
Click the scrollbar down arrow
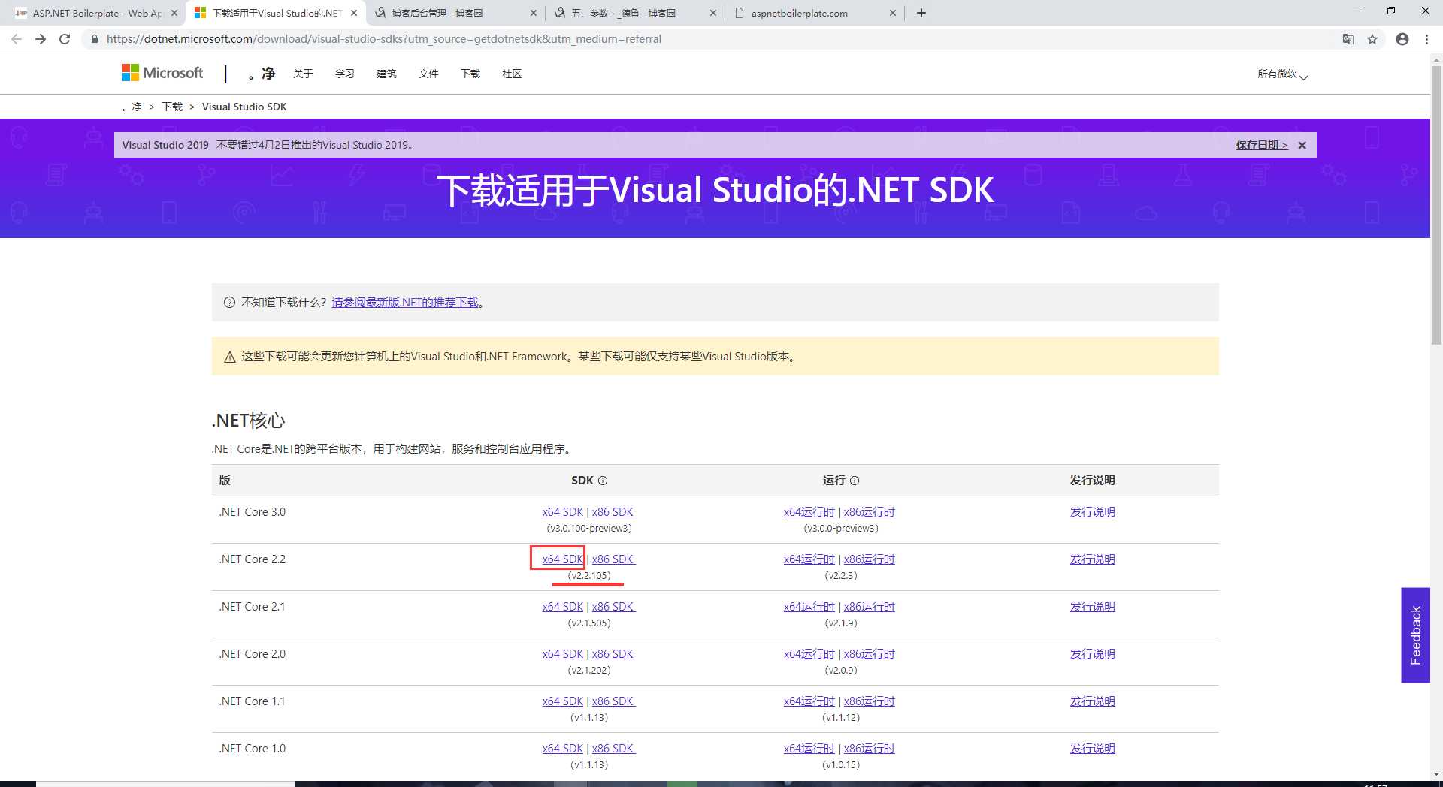(x=1436, y=774)
